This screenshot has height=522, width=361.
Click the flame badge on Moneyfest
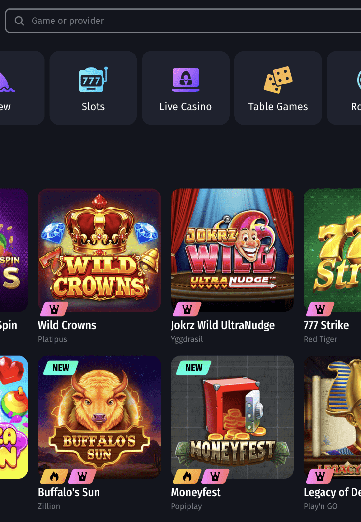(187, 477)
